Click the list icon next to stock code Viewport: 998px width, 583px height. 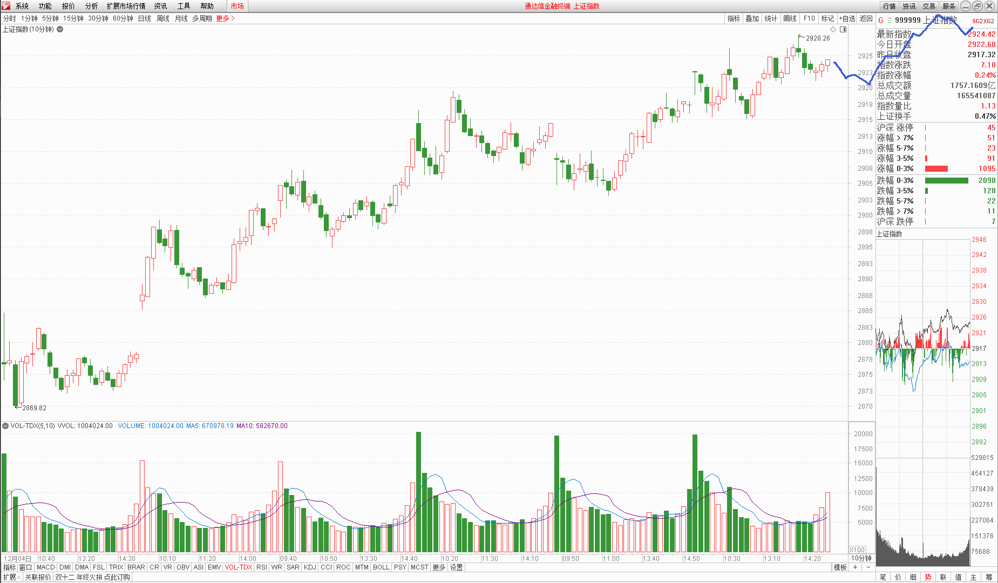[x=890, y=21]
